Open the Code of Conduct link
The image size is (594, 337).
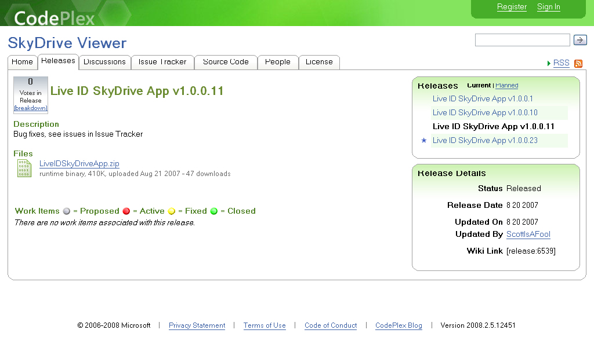coord(331,325)
